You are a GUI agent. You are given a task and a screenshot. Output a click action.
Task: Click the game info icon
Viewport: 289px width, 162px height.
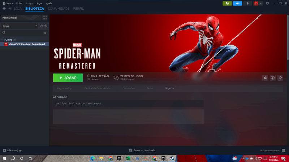coord(273,78)
